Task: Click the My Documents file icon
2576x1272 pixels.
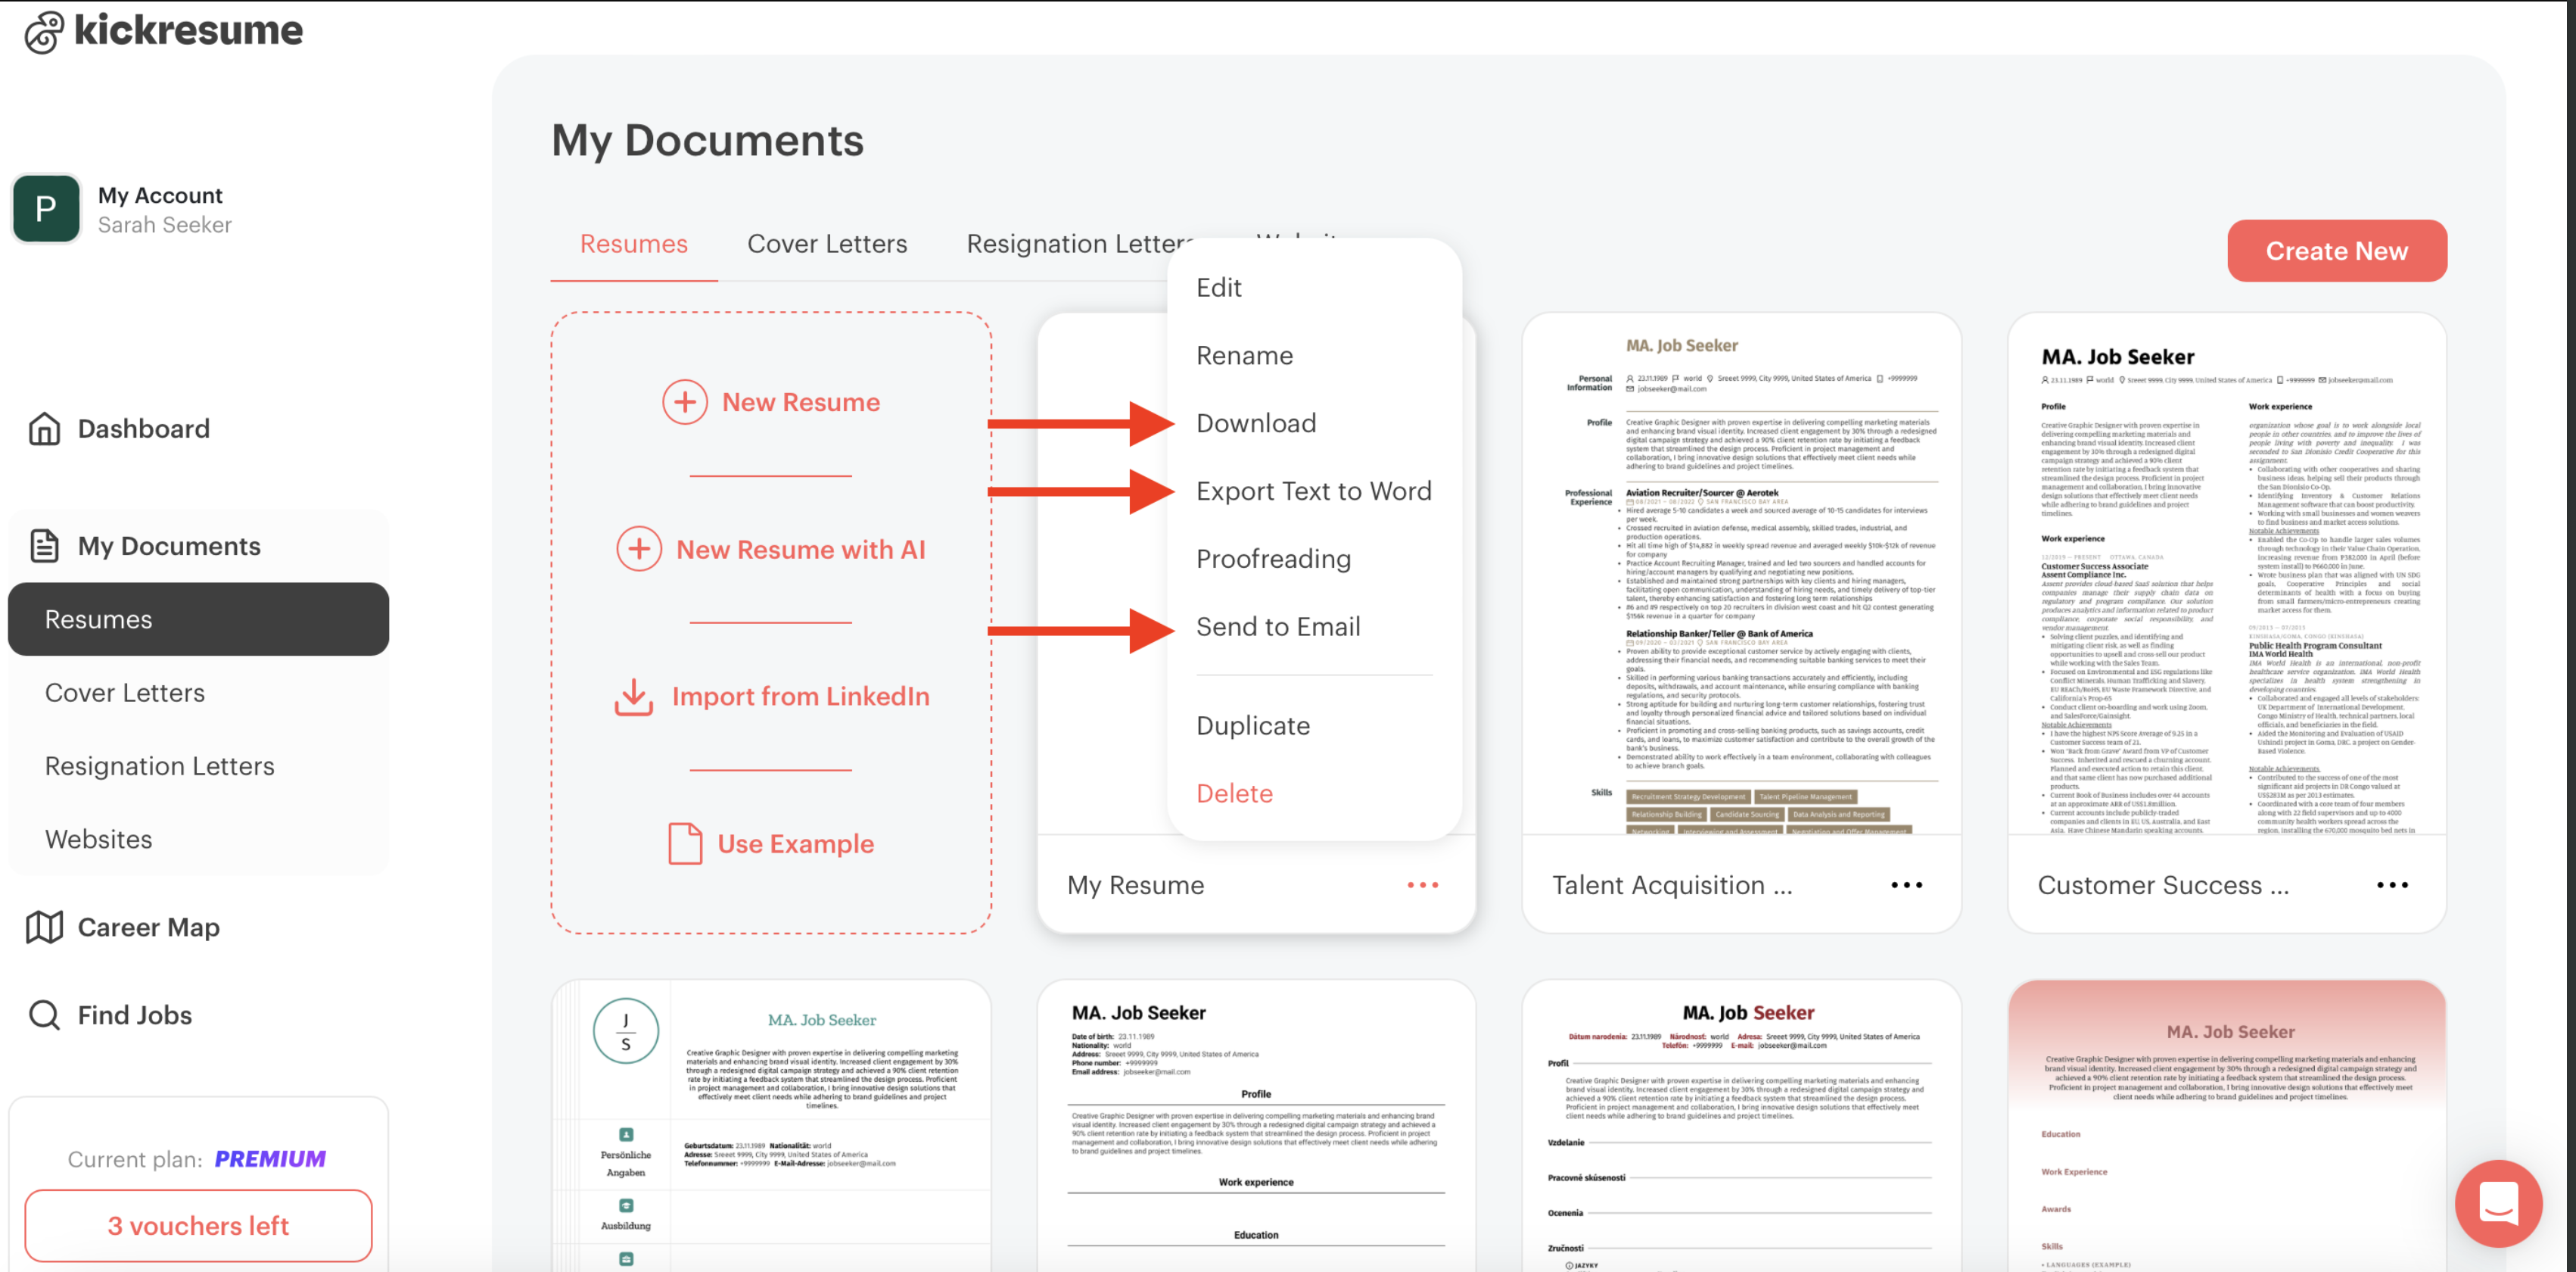Action: click(x=44, y=545)
